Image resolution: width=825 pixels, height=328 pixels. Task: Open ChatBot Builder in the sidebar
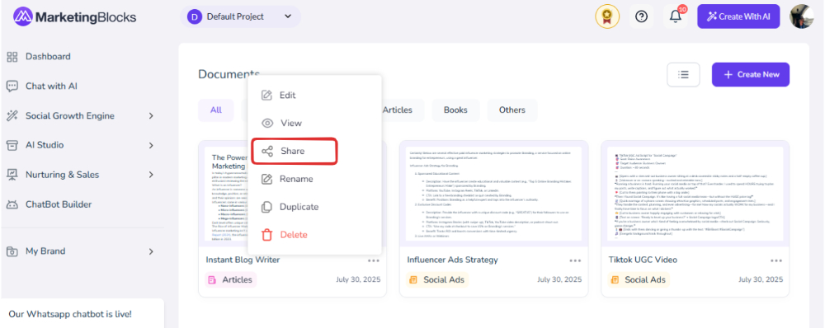[59, 204]
